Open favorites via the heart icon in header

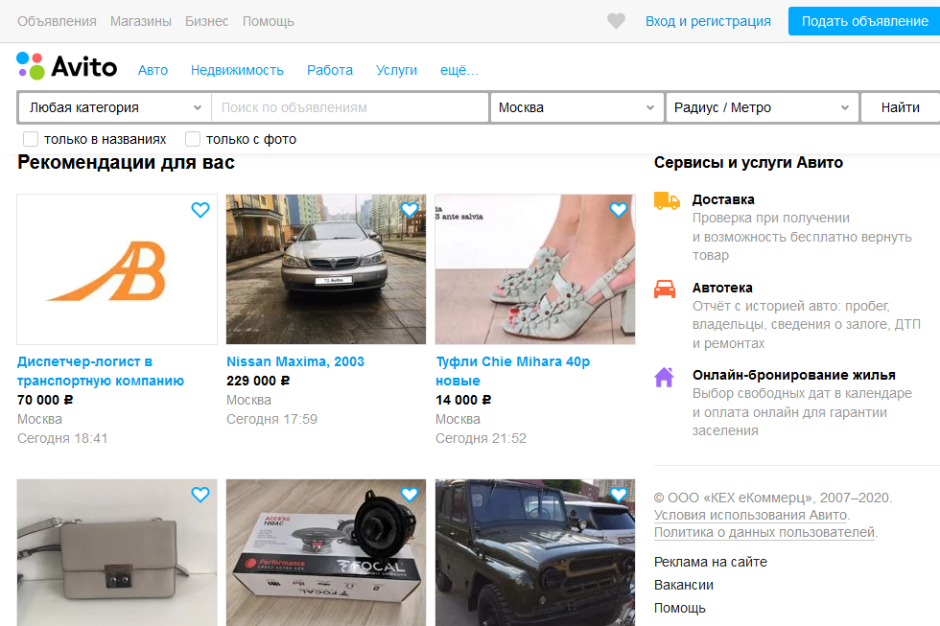615,20
